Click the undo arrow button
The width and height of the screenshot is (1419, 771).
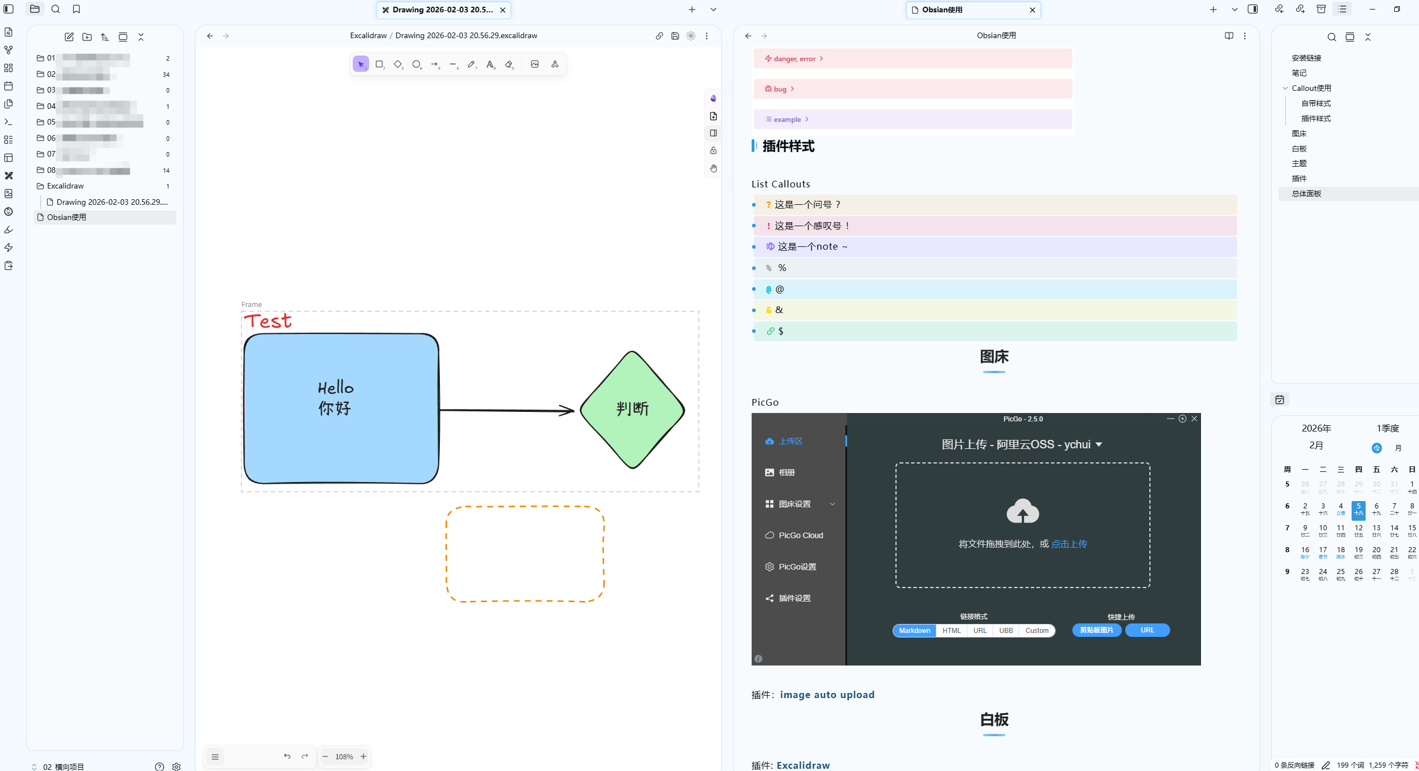pos(287,756)
